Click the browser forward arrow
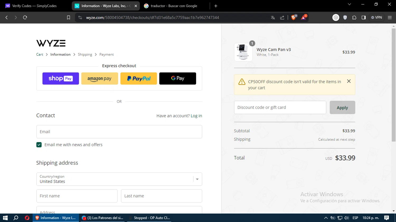Viewport: 396px width, 222px height. [x=16, y=18]
